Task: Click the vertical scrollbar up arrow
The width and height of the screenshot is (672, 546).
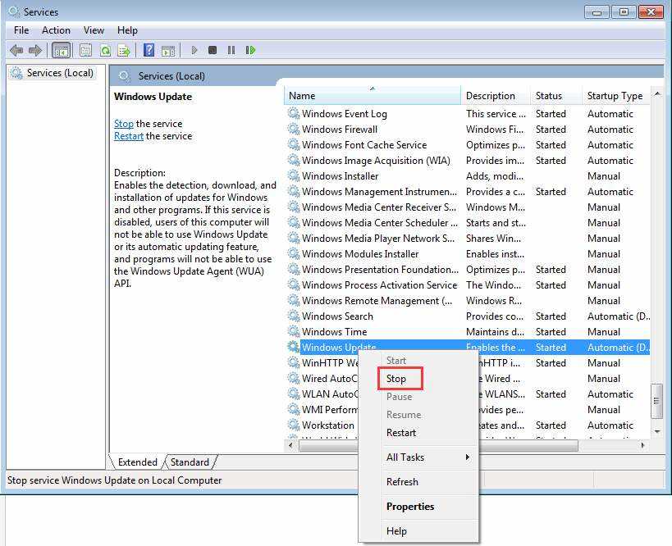Action: coord(657,93)
